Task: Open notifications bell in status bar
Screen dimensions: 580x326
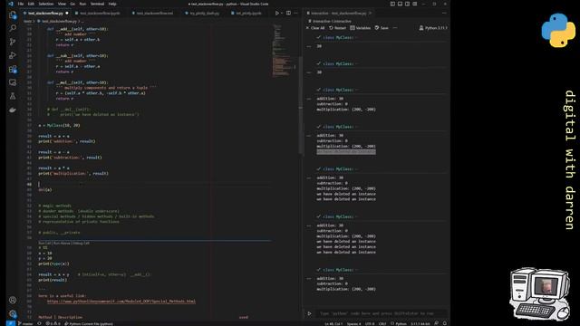Action: 445,323
